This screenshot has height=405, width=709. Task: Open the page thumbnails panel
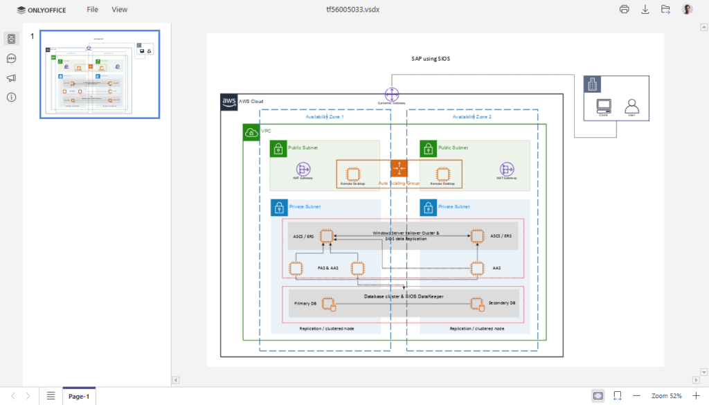pyautogui.click(x=10, y=39)
